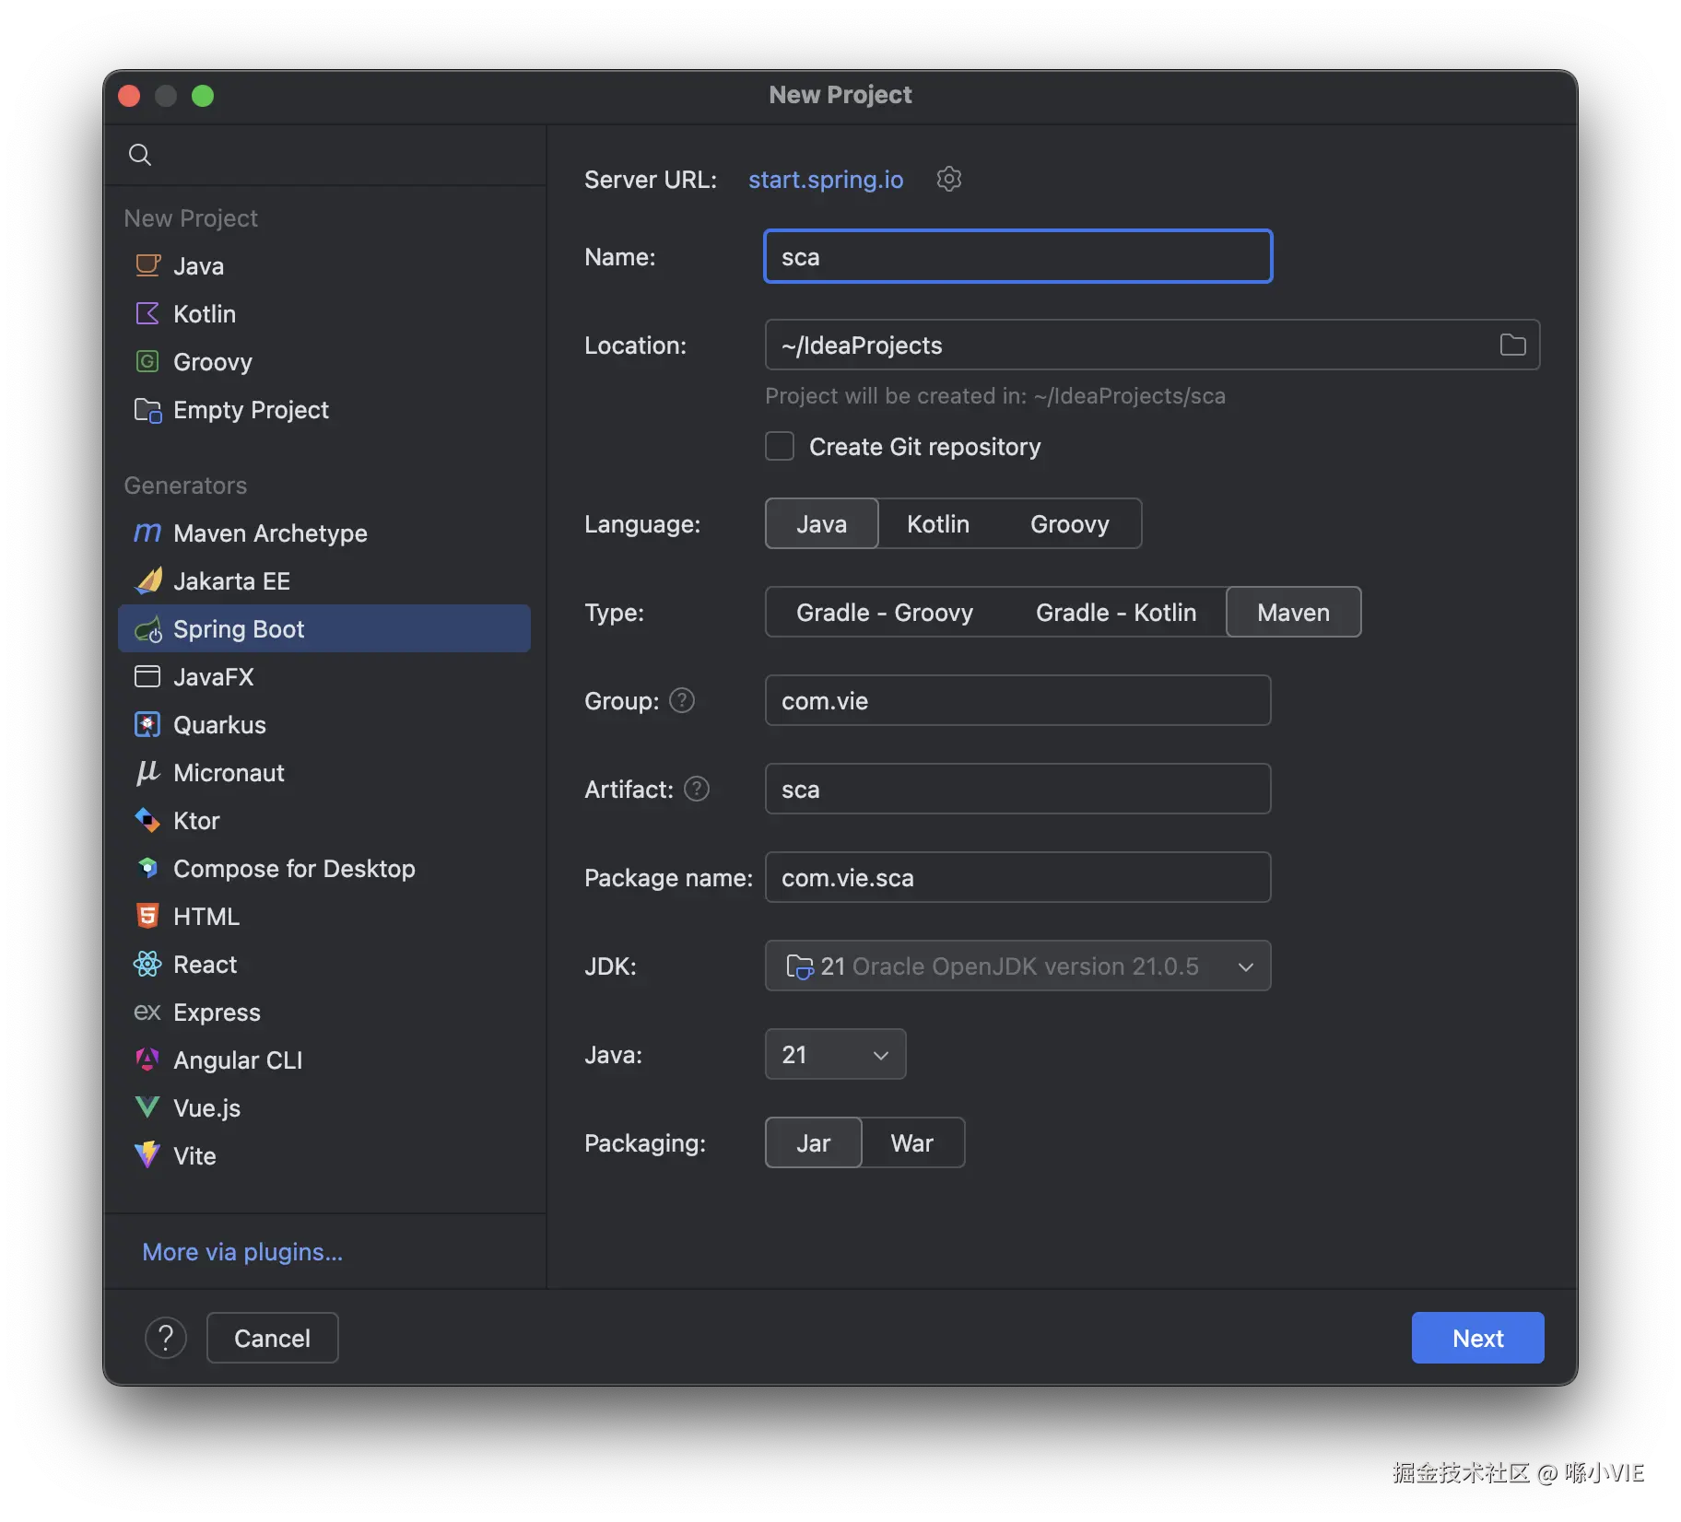Click the browse folder icon in Location
The width and height of the screenshot is (1681, 1522).
(x=1512, y=345)
